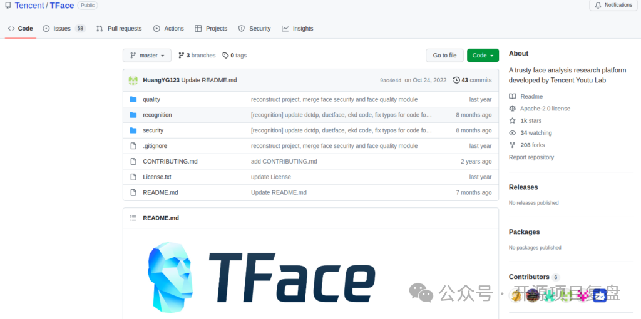Image resolution: width=641 pixels, height=319 pixels.
Task: Switch to the Issues tab
Action: click(x=64, y=29)
